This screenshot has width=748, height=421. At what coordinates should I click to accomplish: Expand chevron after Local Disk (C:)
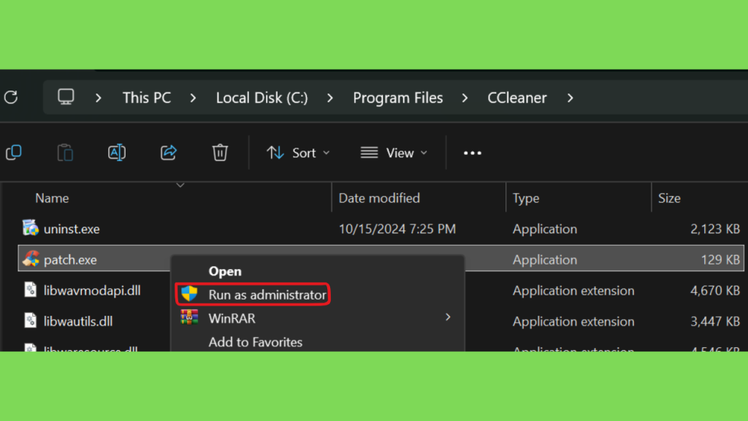(x=329, y=98)
